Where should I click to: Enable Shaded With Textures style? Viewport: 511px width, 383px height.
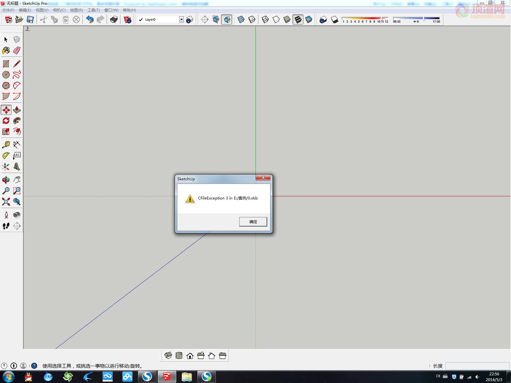(298, 20)
